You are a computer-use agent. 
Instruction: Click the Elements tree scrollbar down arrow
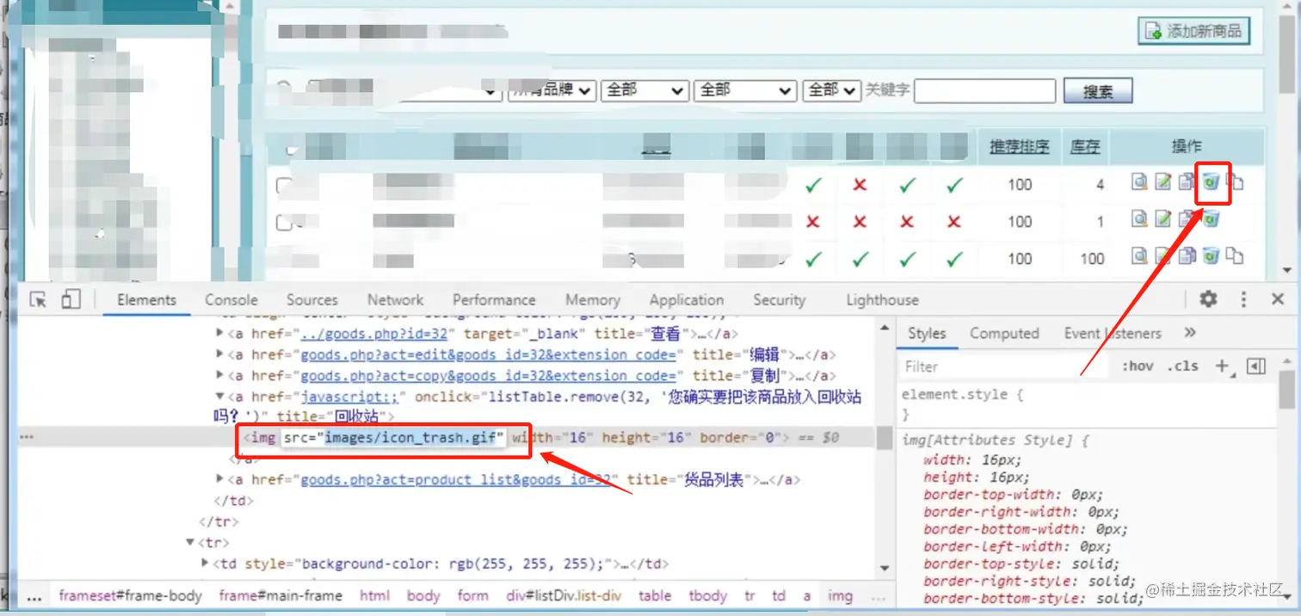(x=884, y=568)
